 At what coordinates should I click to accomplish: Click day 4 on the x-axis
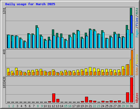coord(21,106)
